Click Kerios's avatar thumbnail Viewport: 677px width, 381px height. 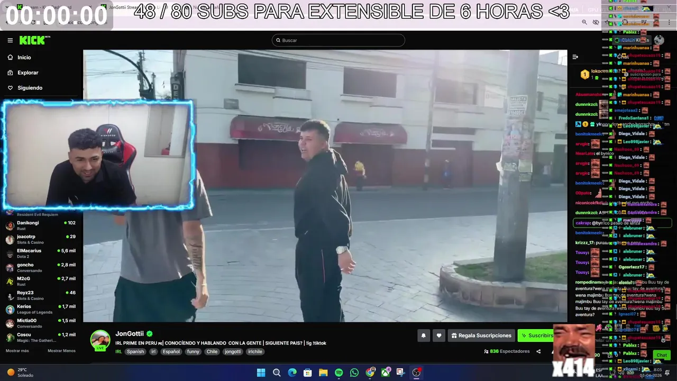click(10, 310)
